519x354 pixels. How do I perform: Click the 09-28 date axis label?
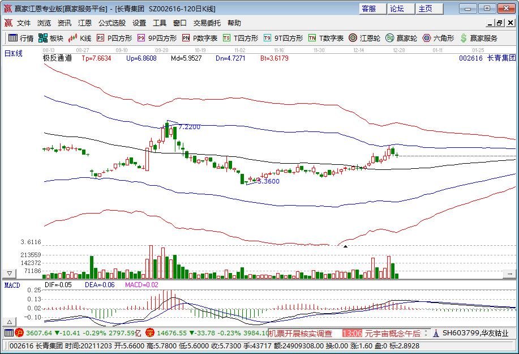(x=161, y=50)
